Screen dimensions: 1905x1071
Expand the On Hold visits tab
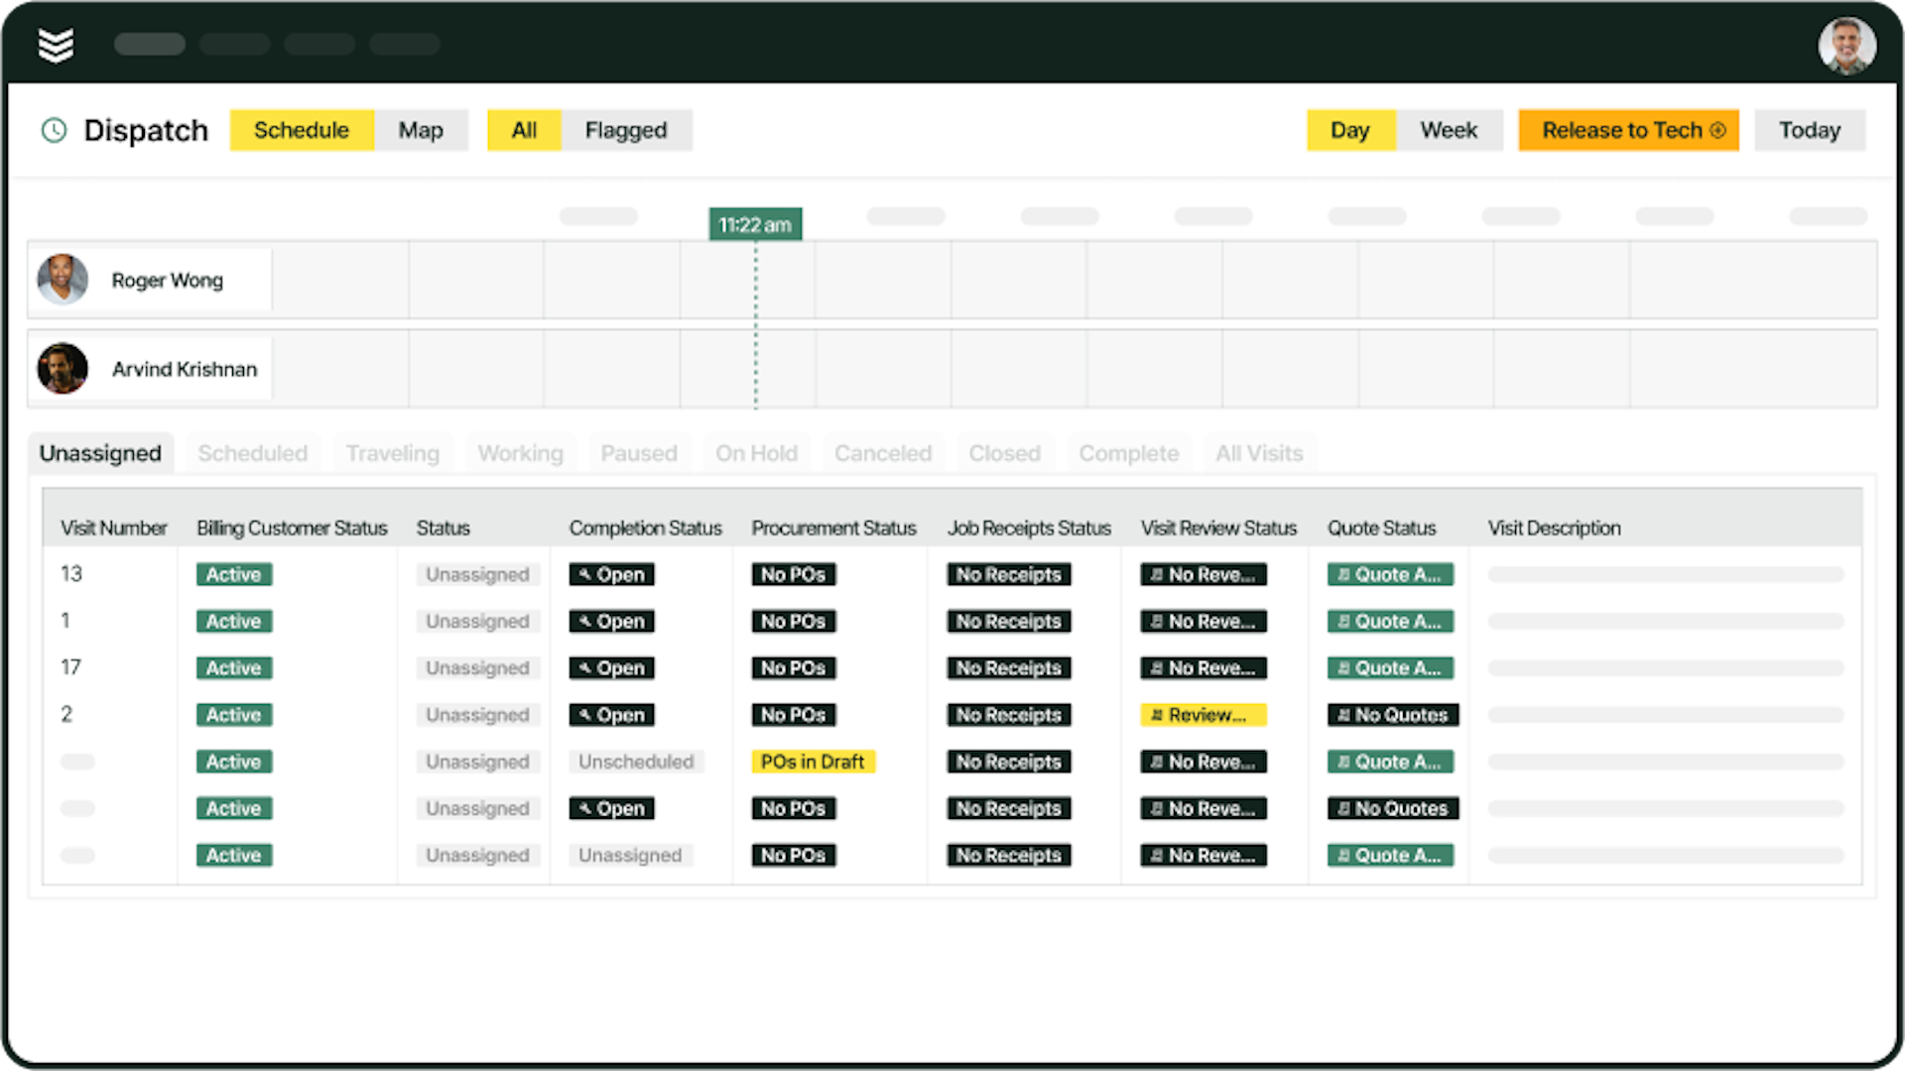point(756,452)
